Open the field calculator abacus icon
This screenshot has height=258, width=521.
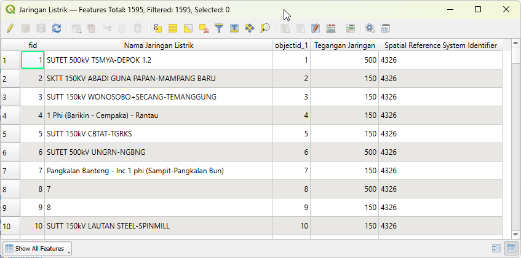(331, 28)
